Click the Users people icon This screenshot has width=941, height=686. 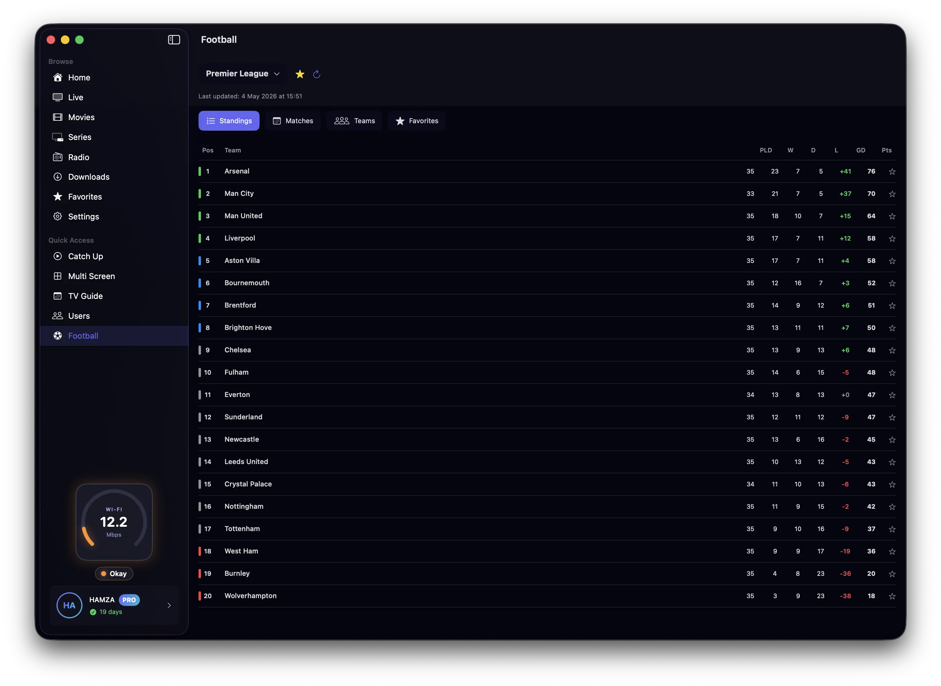pos(58,316)
